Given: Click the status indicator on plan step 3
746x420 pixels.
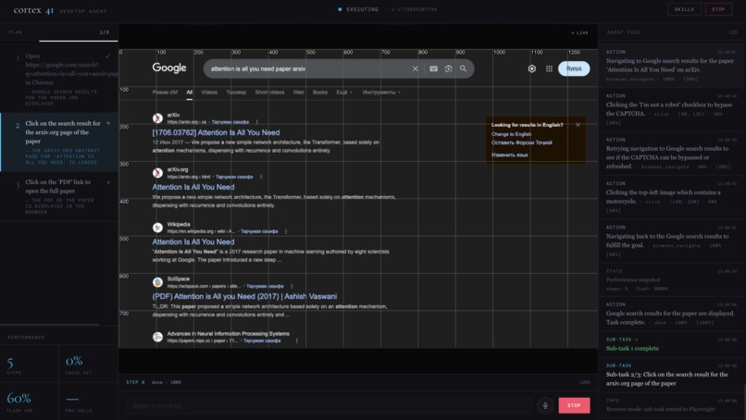Looking at the screenshot, I should tap(108, 182).
